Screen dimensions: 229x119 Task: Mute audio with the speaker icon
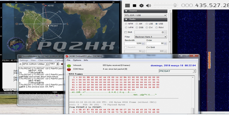click(148, 5)
